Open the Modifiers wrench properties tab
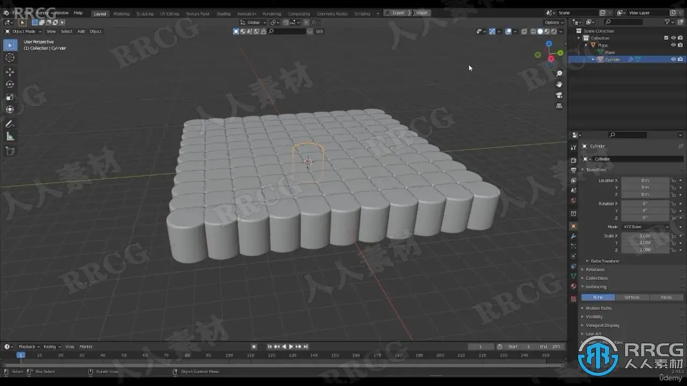The height and width of the screenshot is (386, 687). pos(574,236)
